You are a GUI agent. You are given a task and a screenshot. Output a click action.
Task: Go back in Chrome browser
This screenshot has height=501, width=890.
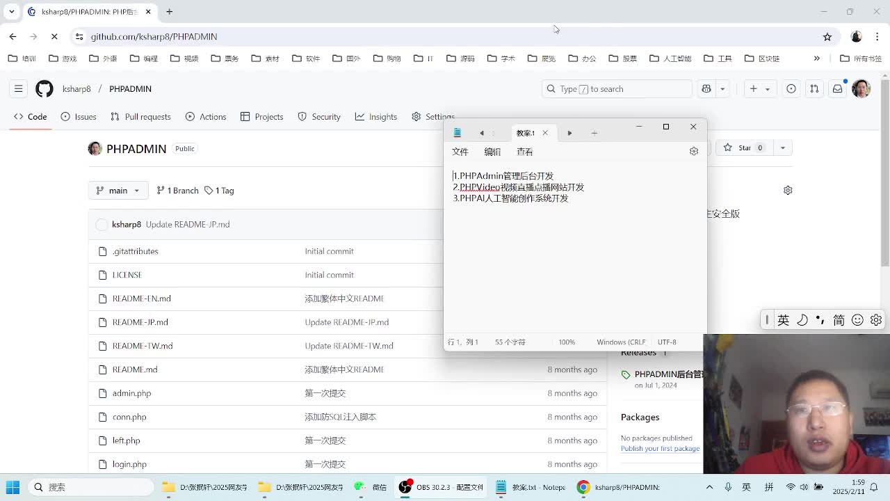(13, 36)
